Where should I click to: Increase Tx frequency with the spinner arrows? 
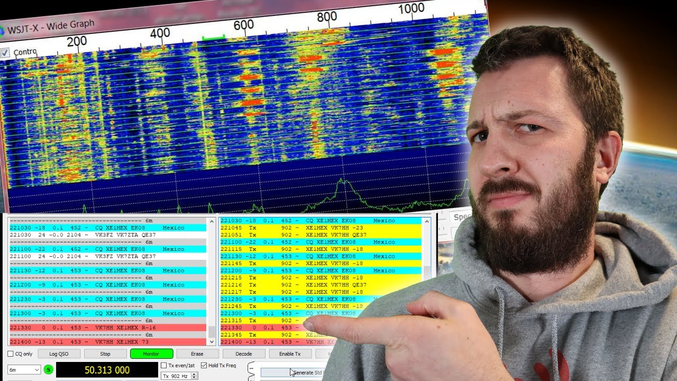(195, 374)
